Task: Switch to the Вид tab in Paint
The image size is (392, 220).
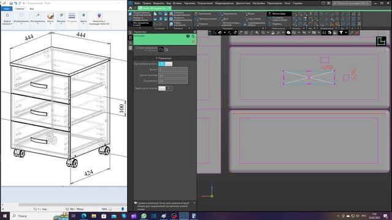Action: coord(32,9)
